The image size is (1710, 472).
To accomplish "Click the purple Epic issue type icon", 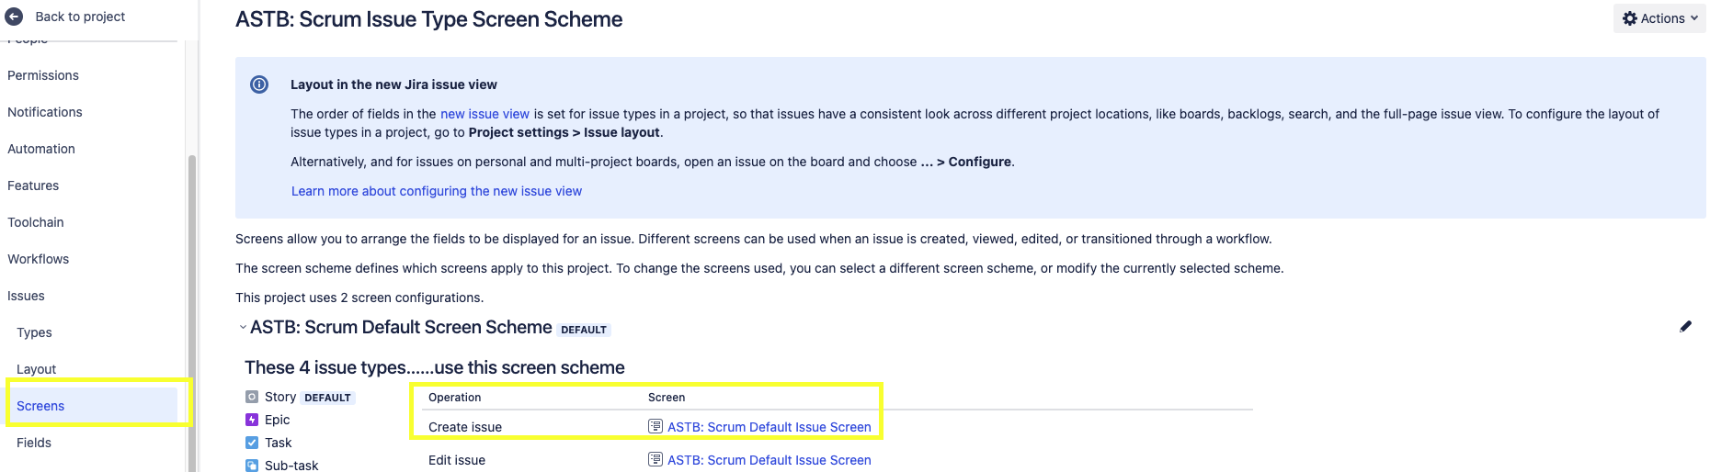I will coord(252,420).
